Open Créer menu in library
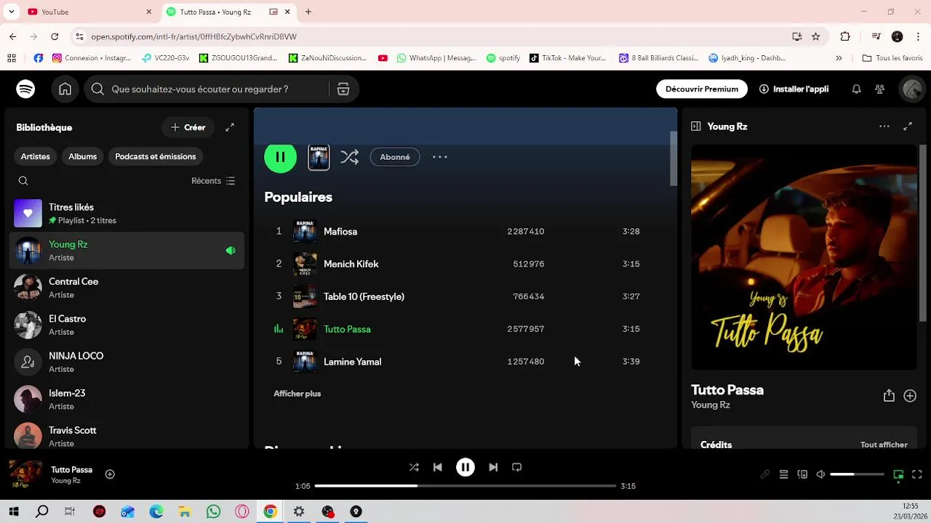The width and height of the screenshot is (931, 523). (x=188, y=127)
